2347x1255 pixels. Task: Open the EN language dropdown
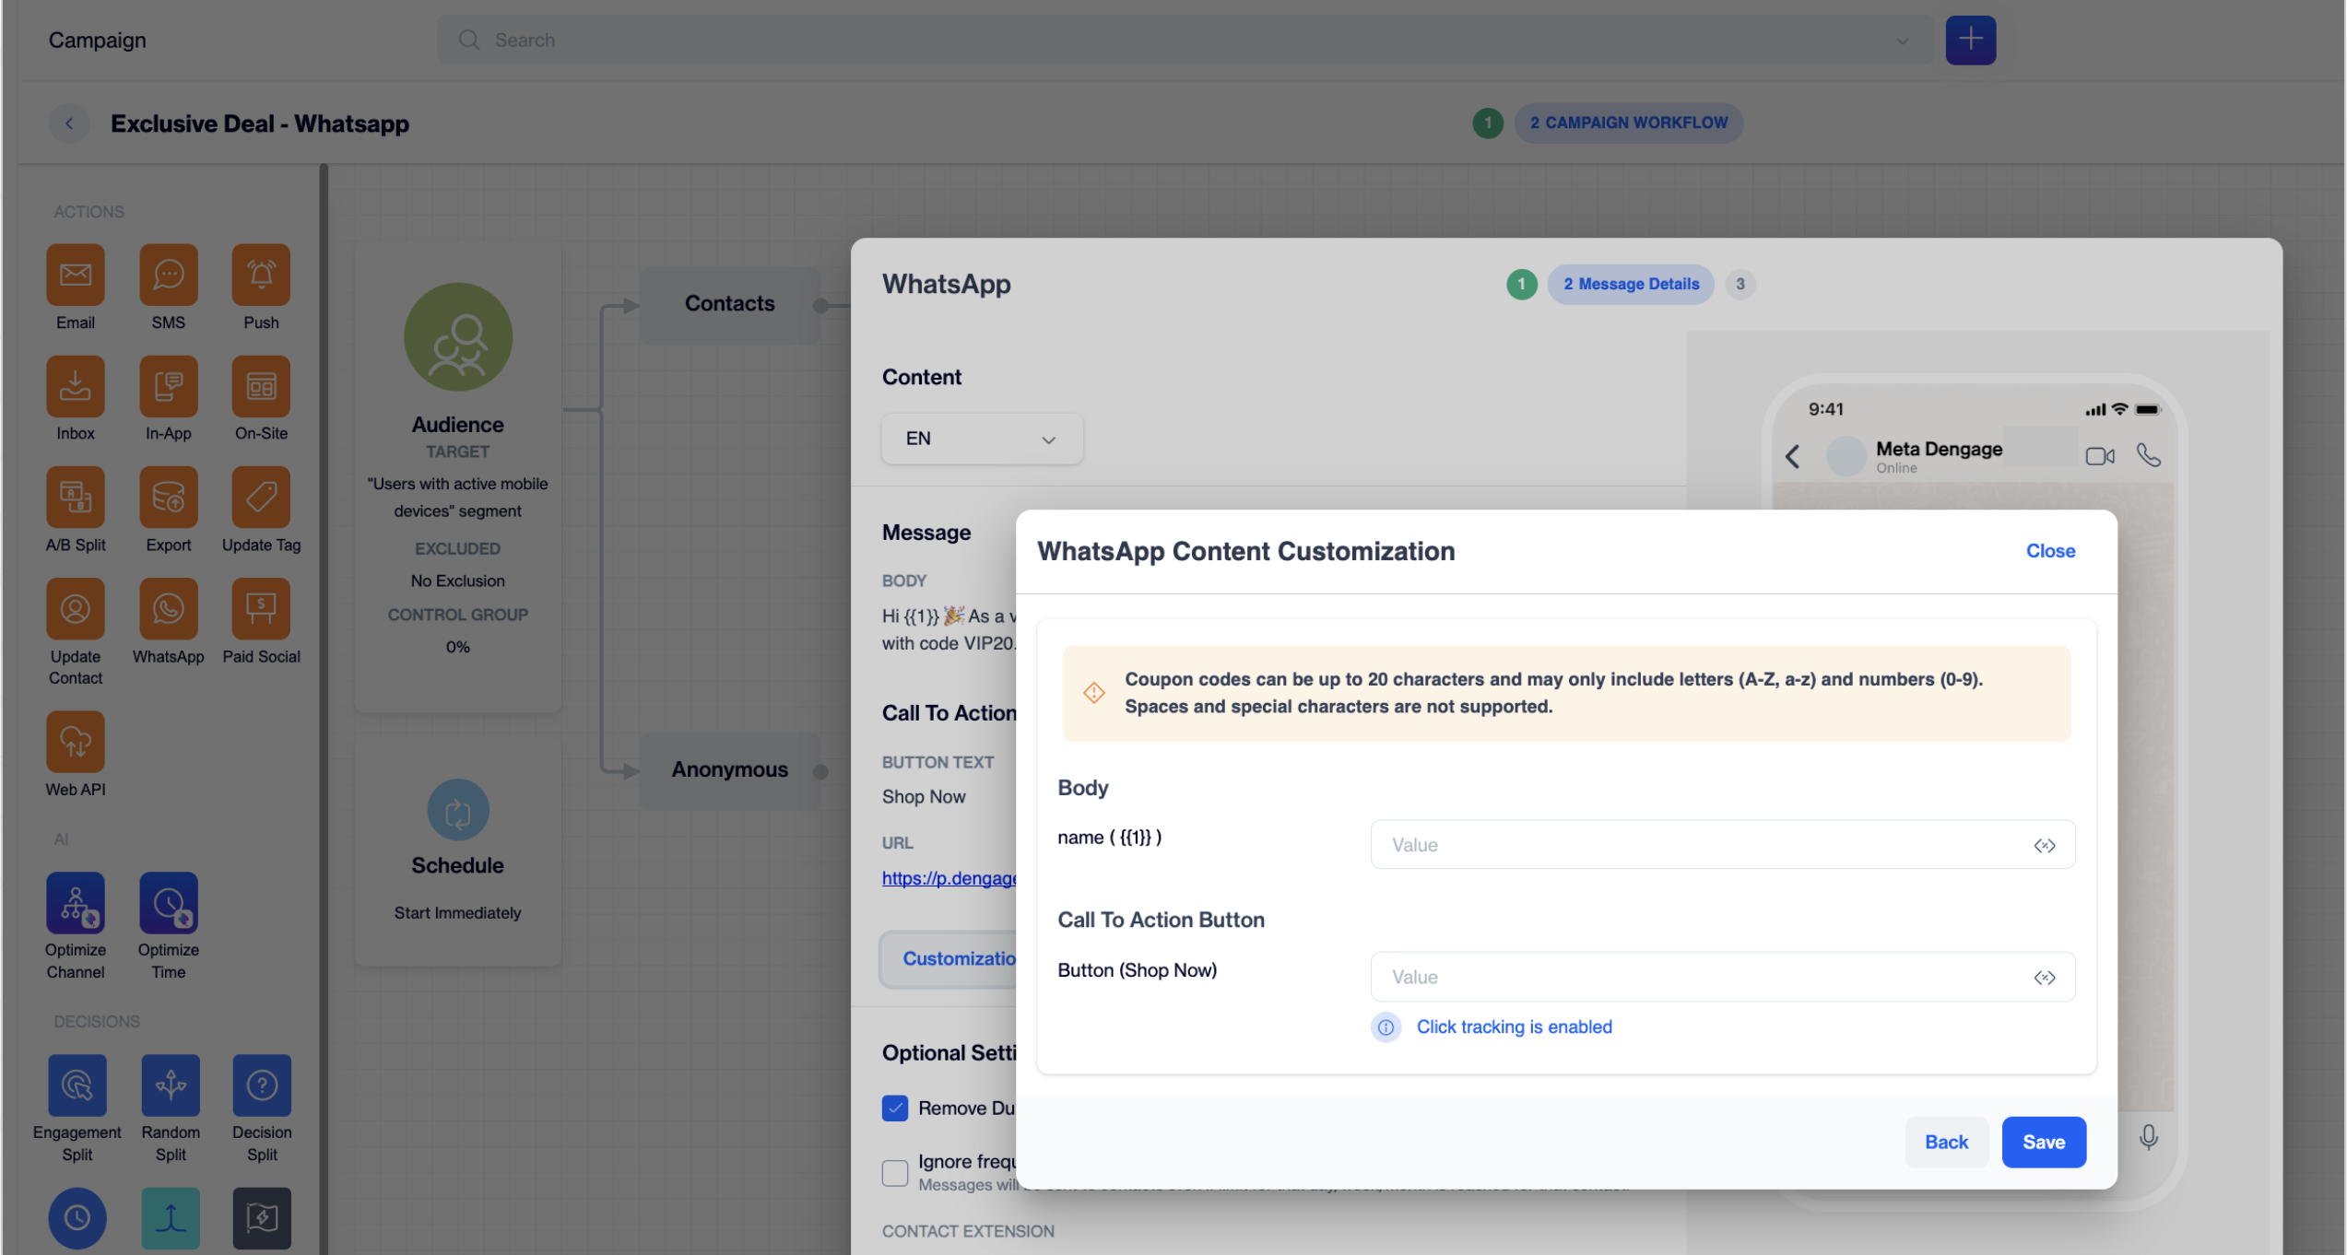982,439
